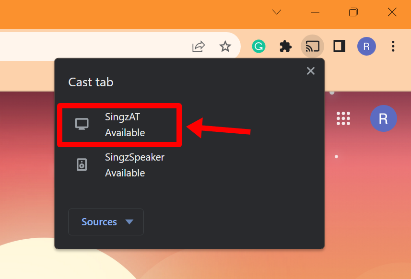The width and height of the screenshot is (411, 279).
Task: Open the Google apps grid icon
Action: click(343, 118)
